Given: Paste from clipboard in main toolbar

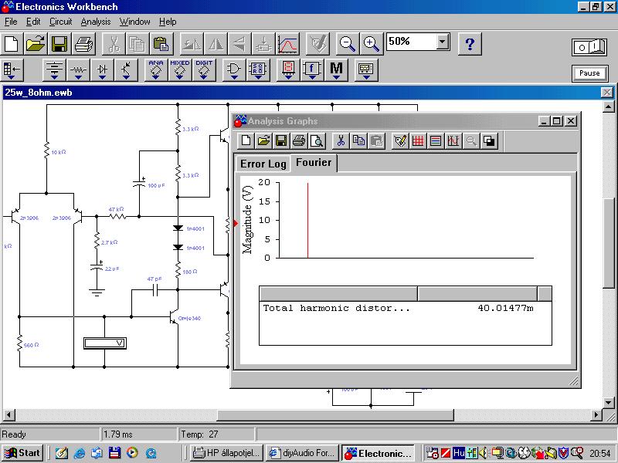Looking at the screenshot, I should [161, 44].
